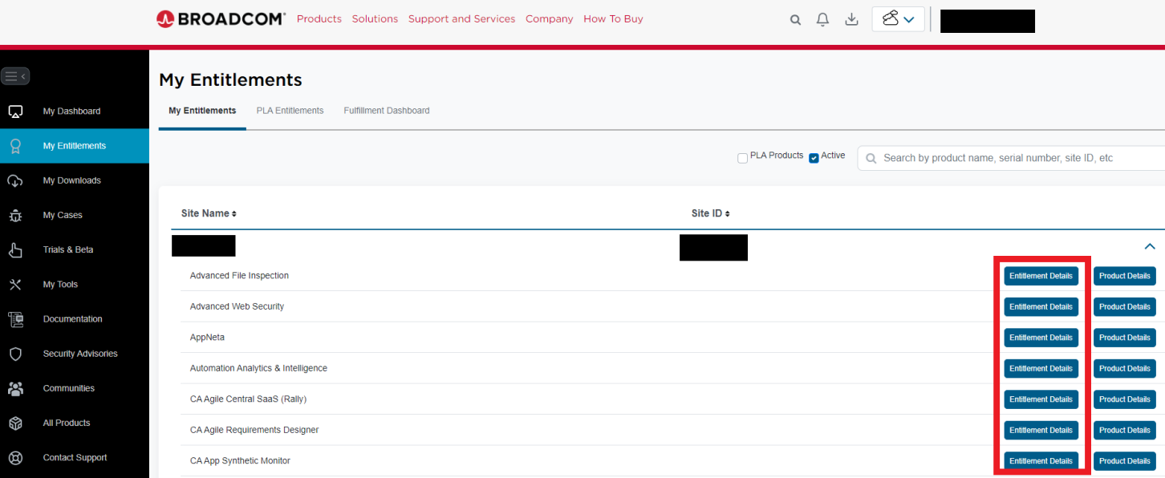Viewport: 1165px width, 478px height.
Task: Switch to PLA Entitlements tab
Action: (x=290, y=111)
